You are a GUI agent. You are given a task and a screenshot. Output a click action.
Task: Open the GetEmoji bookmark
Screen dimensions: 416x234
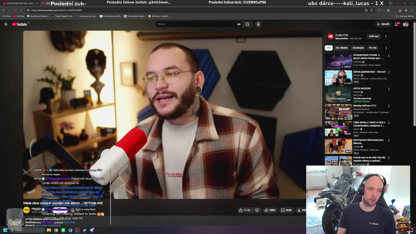pos(159,16)
